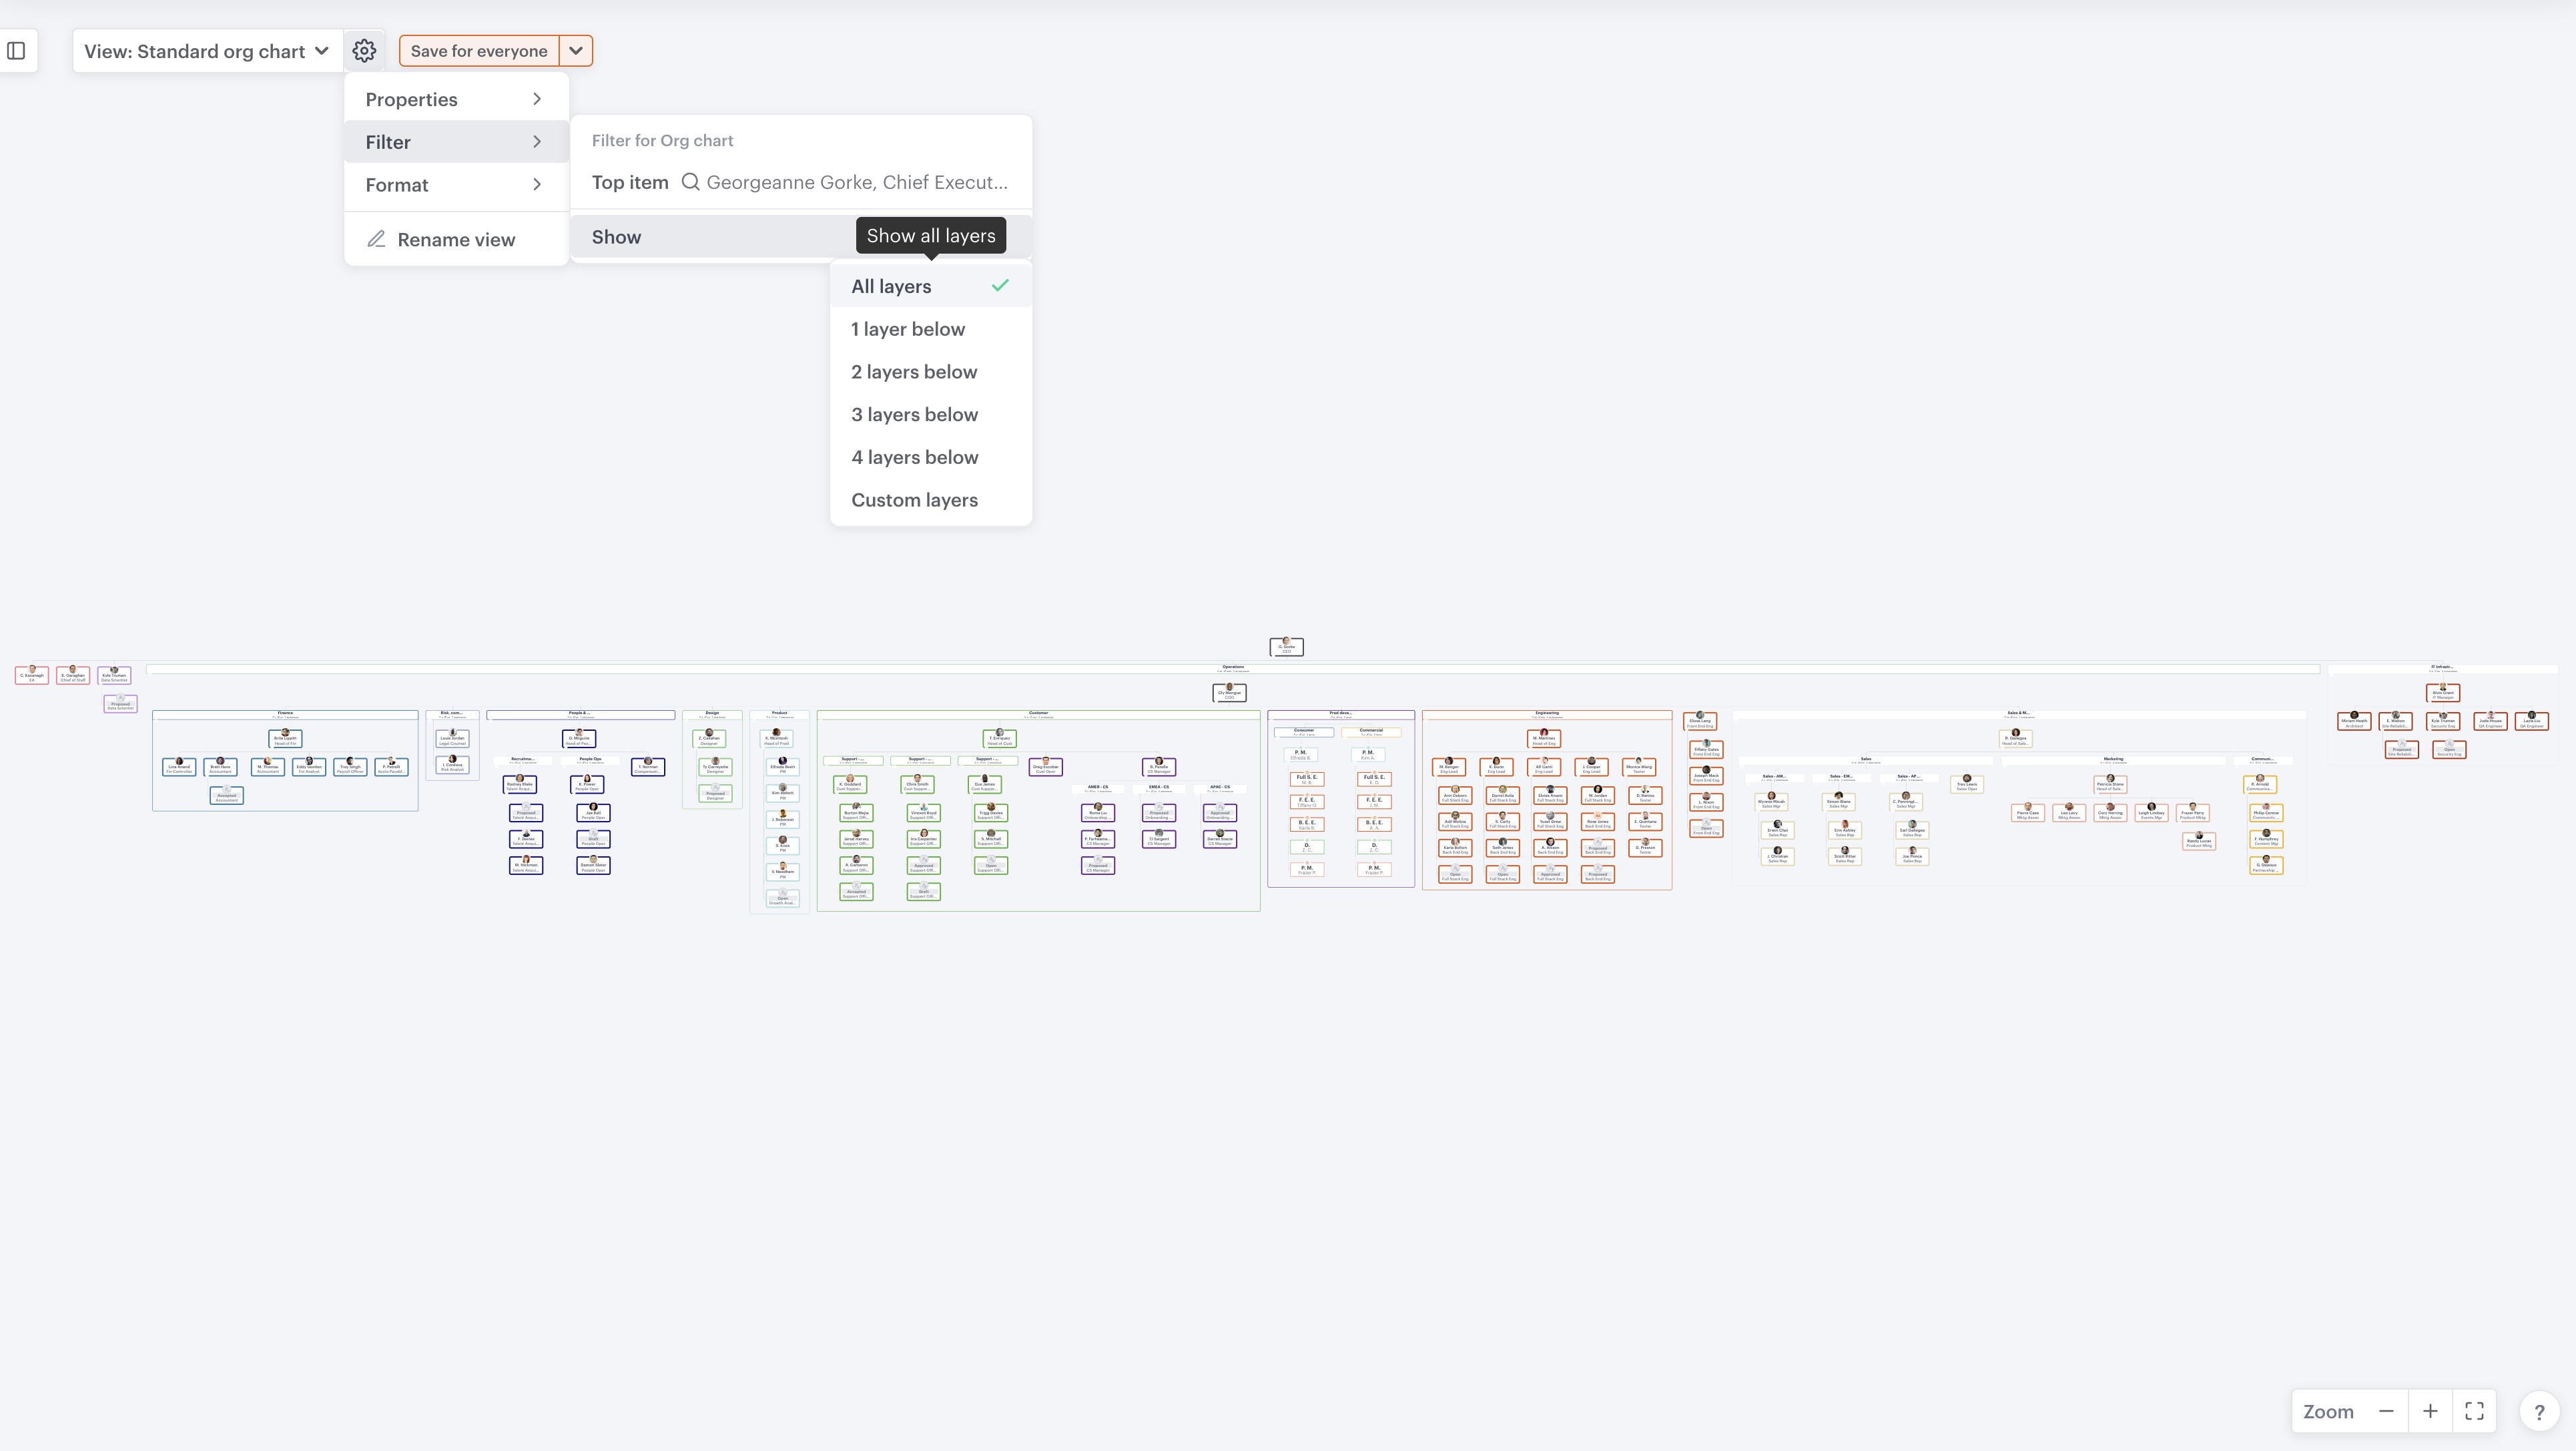Open the help question mark icon
This screenshot has width=2576, height=1451.
(2538, 1412)
